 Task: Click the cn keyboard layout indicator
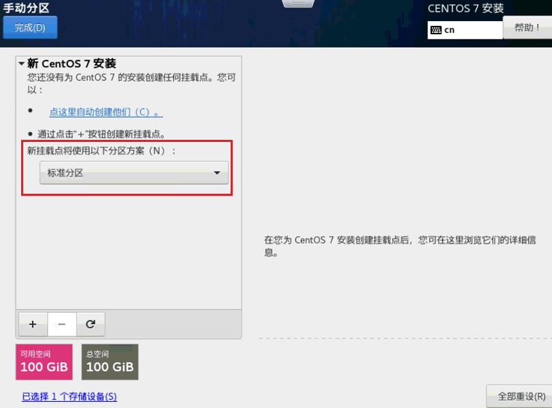pyautogui.click(x=465, y=30)
